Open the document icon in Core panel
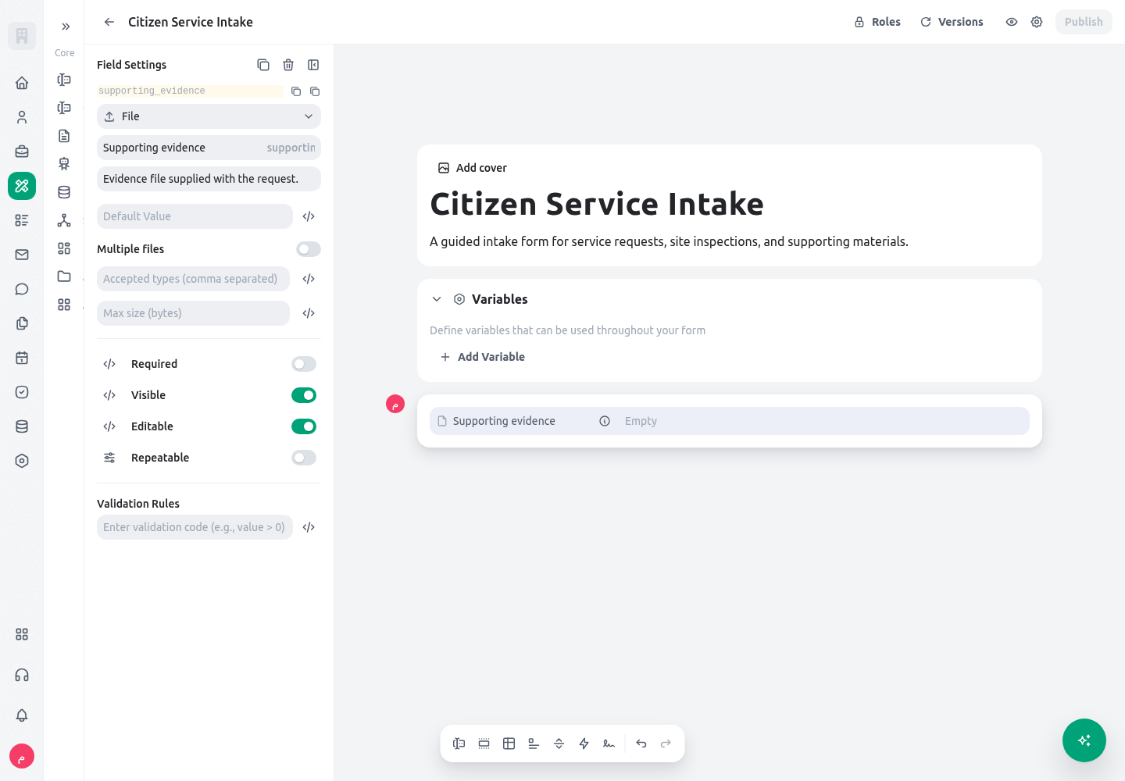 [x=64, y=136]
